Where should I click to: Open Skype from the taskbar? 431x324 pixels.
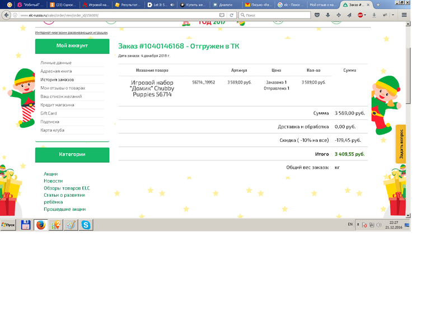coord(86,225)
